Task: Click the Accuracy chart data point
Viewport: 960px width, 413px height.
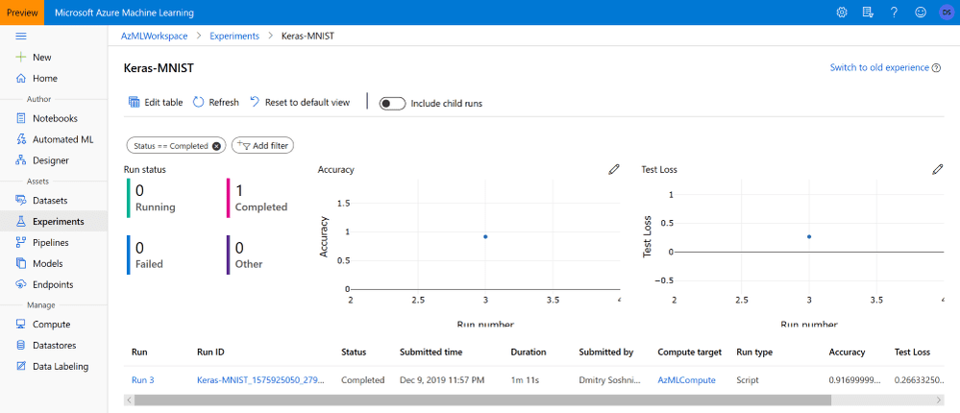Action: [x=485, y=236]
